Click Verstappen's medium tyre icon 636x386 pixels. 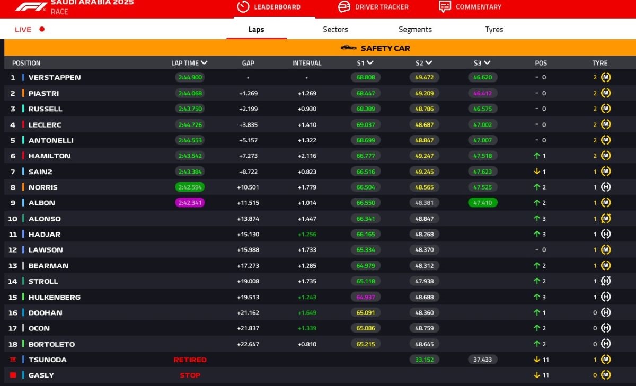point(606,77)
